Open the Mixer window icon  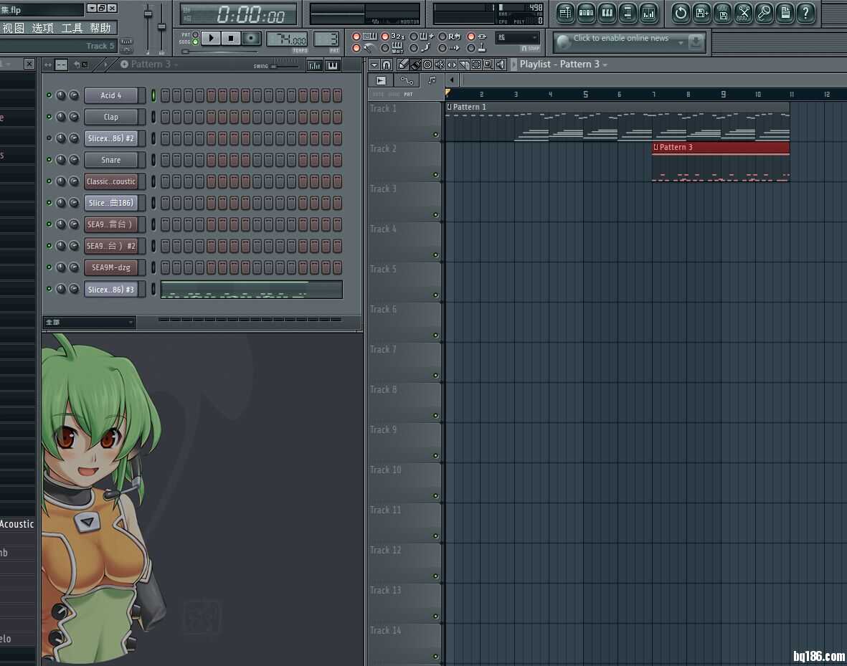pyautogui.click(x=648, y=12)
